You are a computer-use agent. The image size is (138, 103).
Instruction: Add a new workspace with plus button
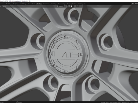point(85,4)
